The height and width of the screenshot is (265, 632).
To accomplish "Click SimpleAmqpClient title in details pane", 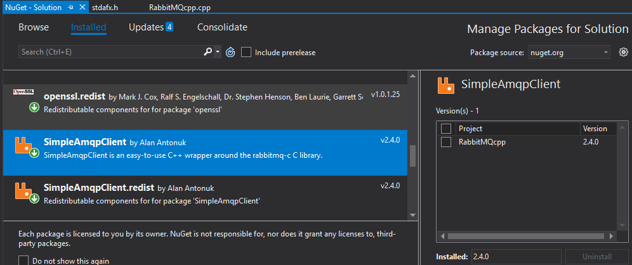I will [x=511, y=84].
